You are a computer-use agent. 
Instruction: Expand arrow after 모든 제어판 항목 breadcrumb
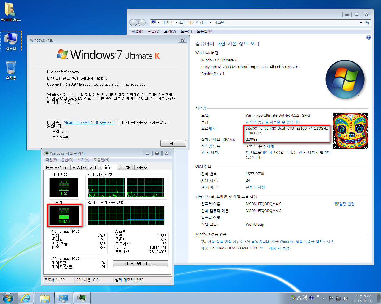[210, 23]
